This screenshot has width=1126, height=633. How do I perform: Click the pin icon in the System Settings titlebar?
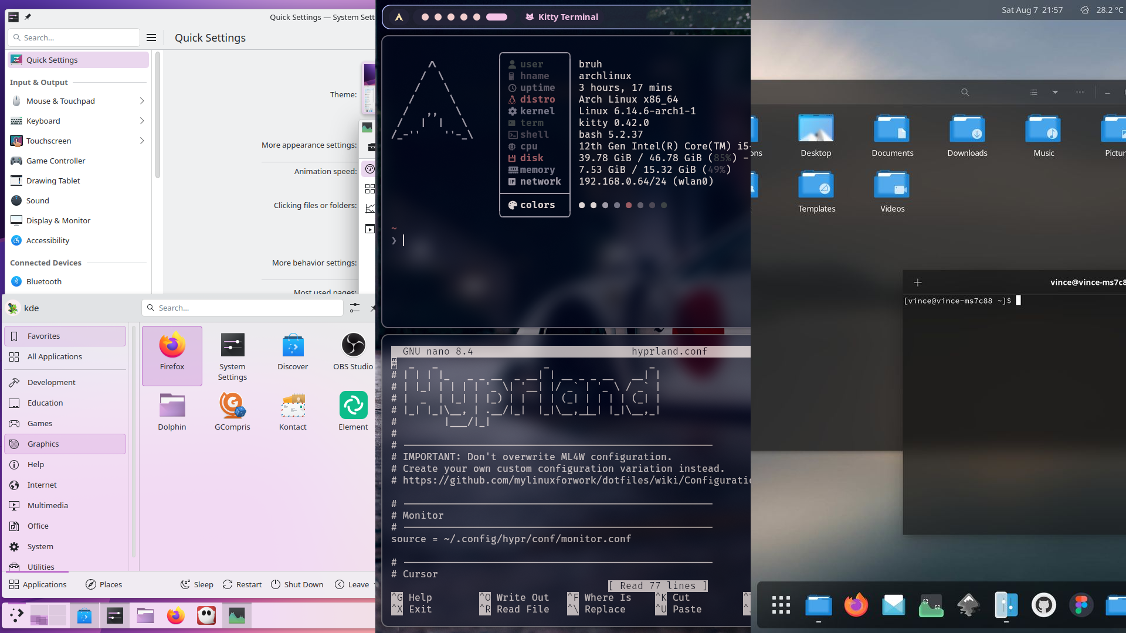[x=28, y=17]
